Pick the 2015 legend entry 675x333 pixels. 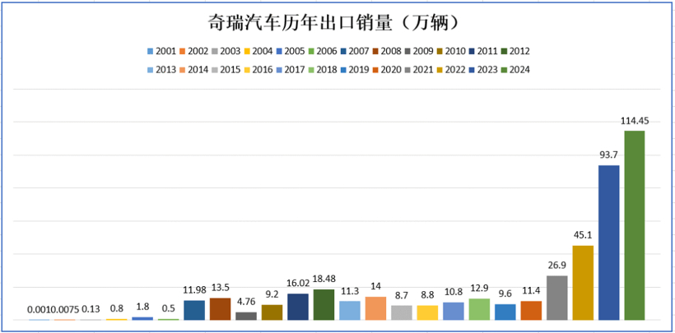point(226,70)
